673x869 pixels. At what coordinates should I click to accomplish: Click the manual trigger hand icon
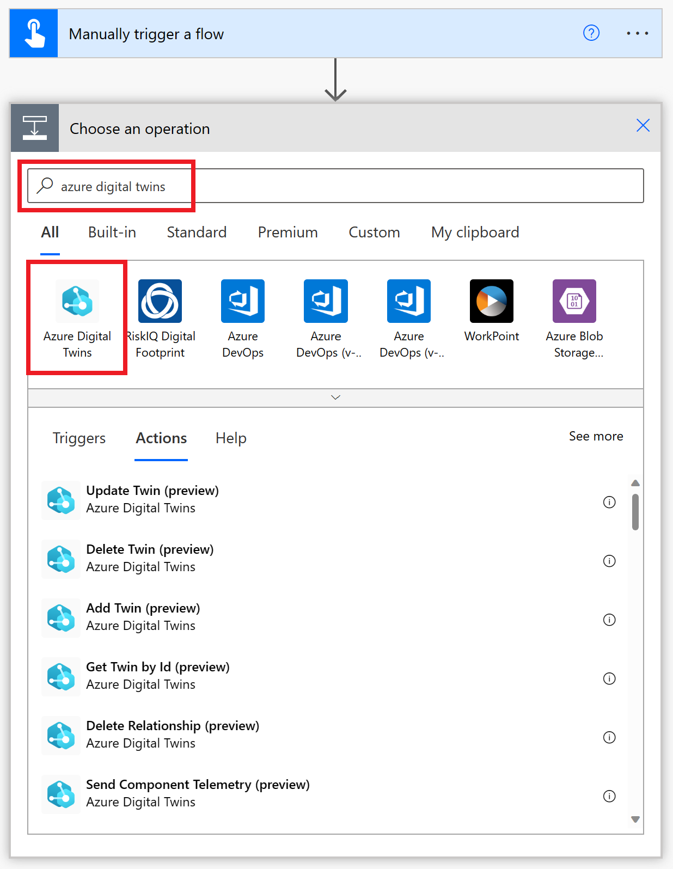[x=34, y=33]
